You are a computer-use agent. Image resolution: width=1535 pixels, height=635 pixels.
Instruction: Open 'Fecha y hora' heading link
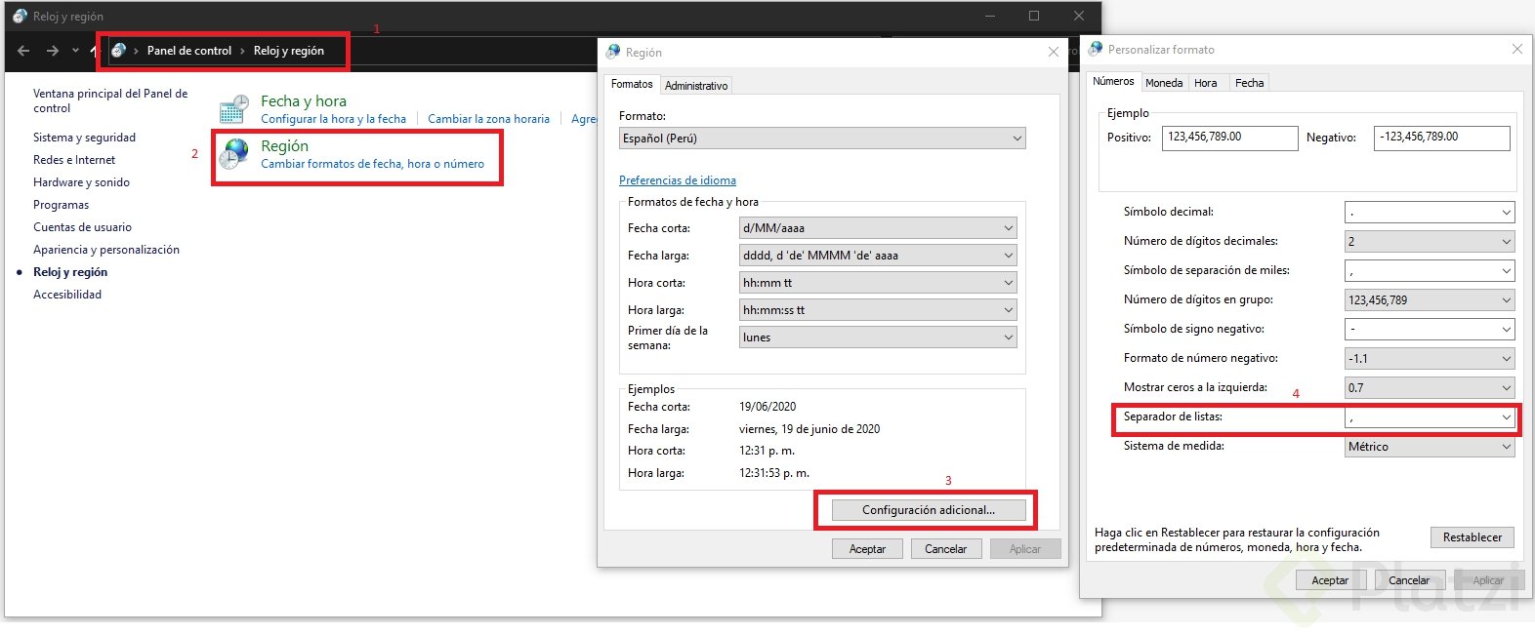304,100
